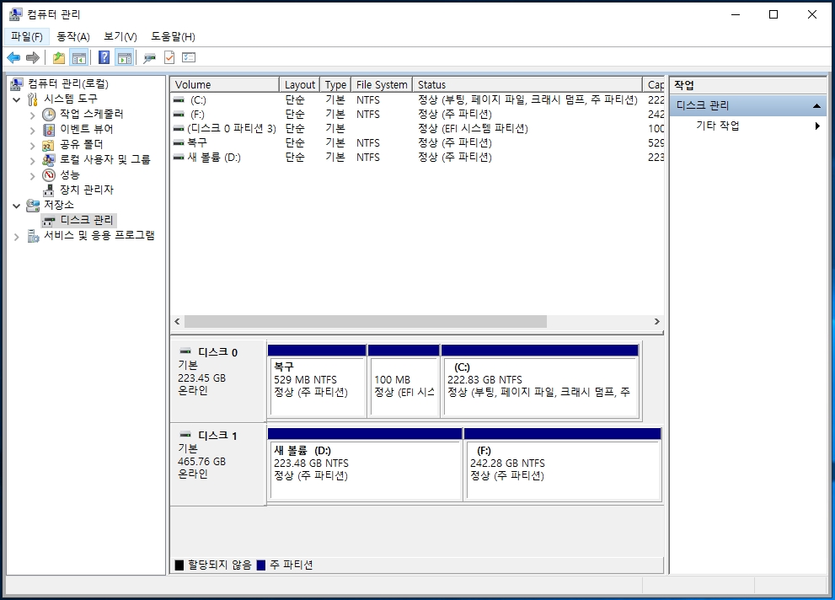Click the Device Manager (장치 관리자) icon

click(49, 190)
